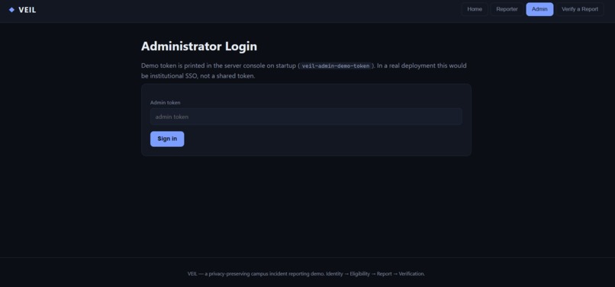Open the Verify a Report tab
Image resolution: width=615 pixels, height=287 pixels.
tap(580, 9)
